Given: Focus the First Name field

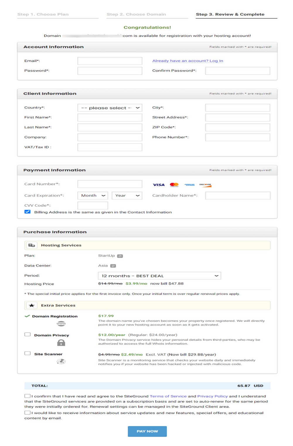Looking at the screenshot, I should pyautogui.click(x=110, y=118).
